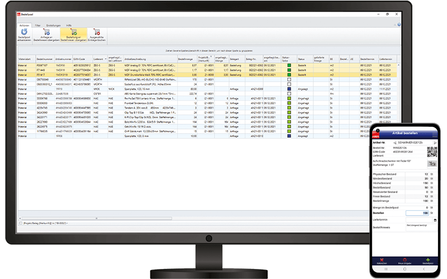
Task: Tap the QR code on the phone screen
Action: point(432,152)
